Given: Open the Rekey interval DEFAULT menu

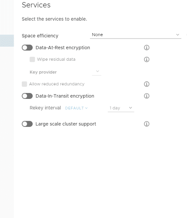Looking at the screenshot, I should (76, 108).
